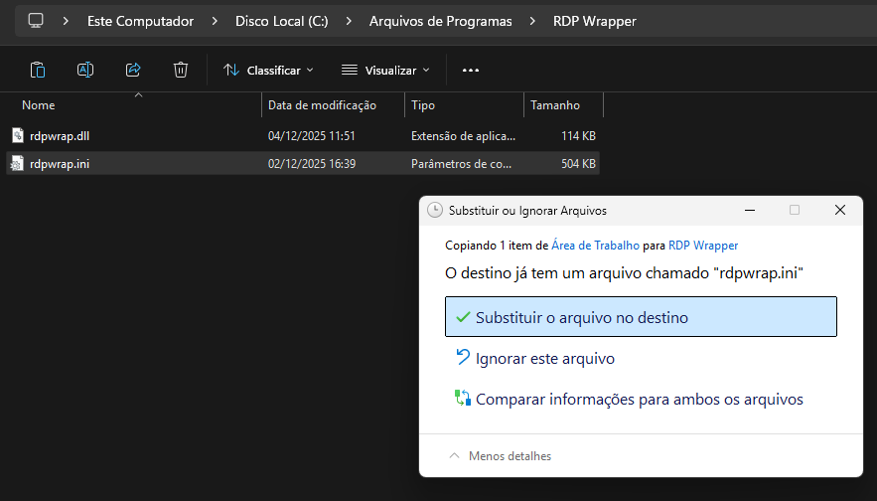Choose Substituir o arquivo no destino
The width and height of the screenshot is (877, 501).
tap(641, 317)
